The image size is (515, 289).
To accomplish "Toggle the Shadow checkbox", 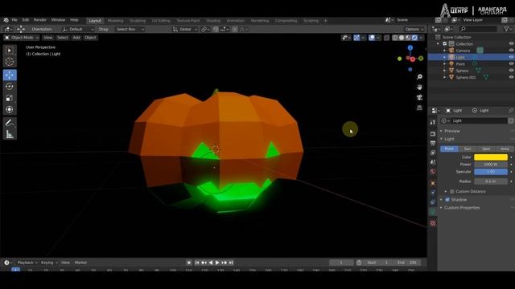I will pos(447,200).
